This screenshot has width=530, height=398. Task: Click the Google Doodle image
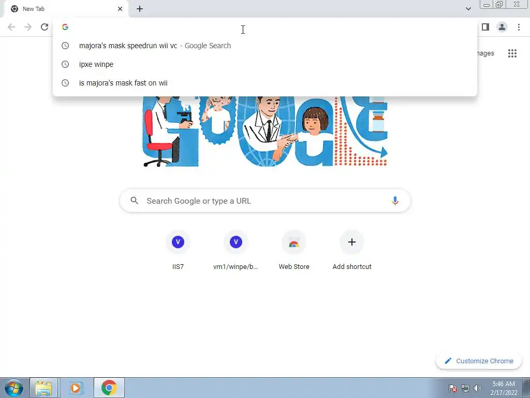pos(265,131)
